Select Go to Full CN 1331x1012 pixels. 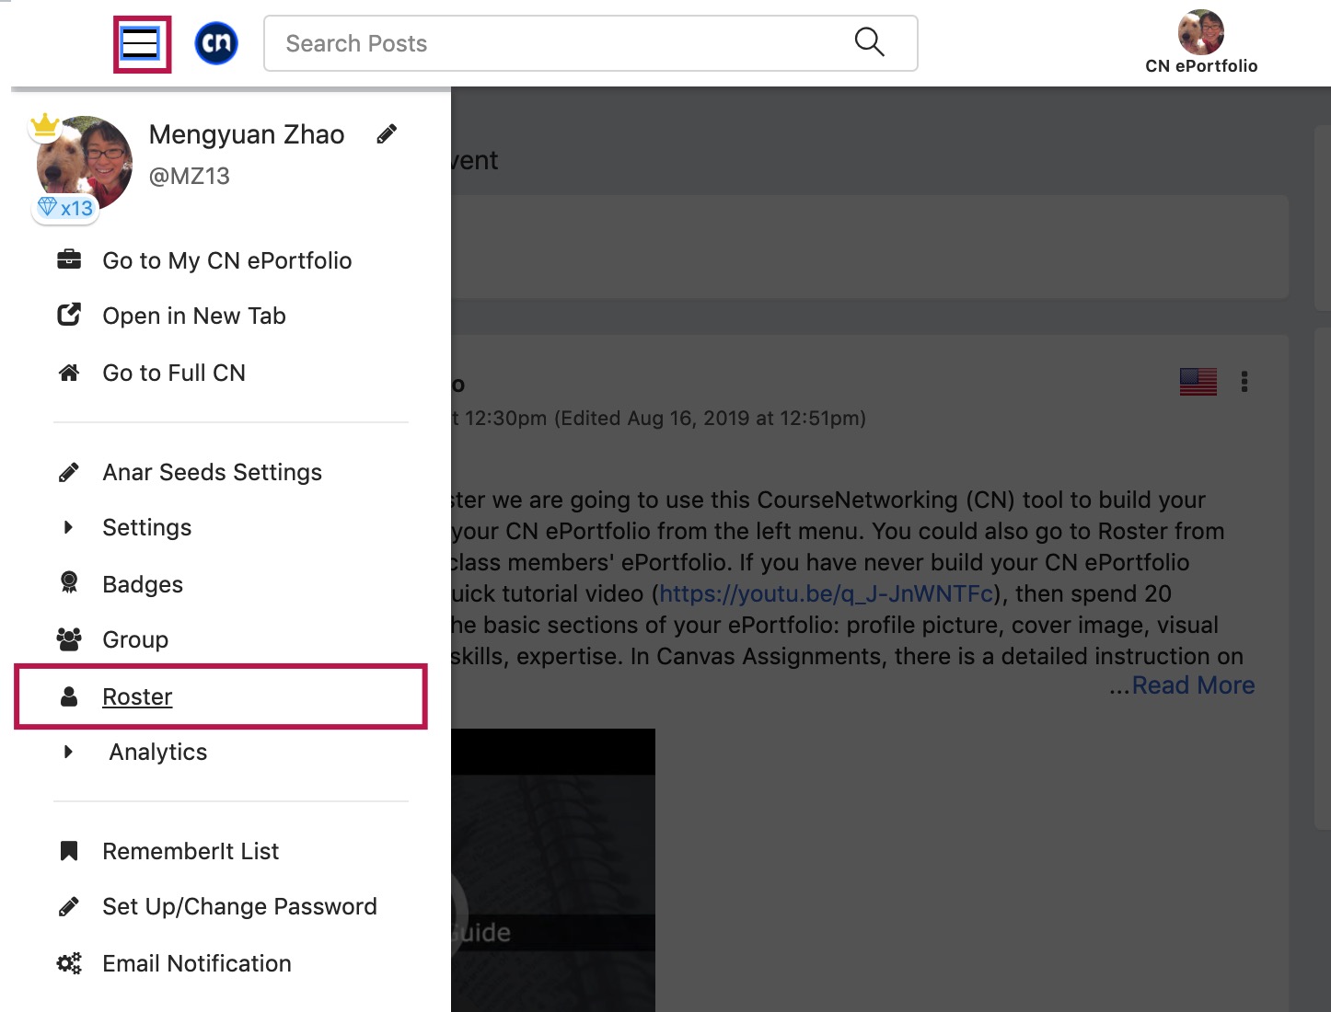click(174, 373)
